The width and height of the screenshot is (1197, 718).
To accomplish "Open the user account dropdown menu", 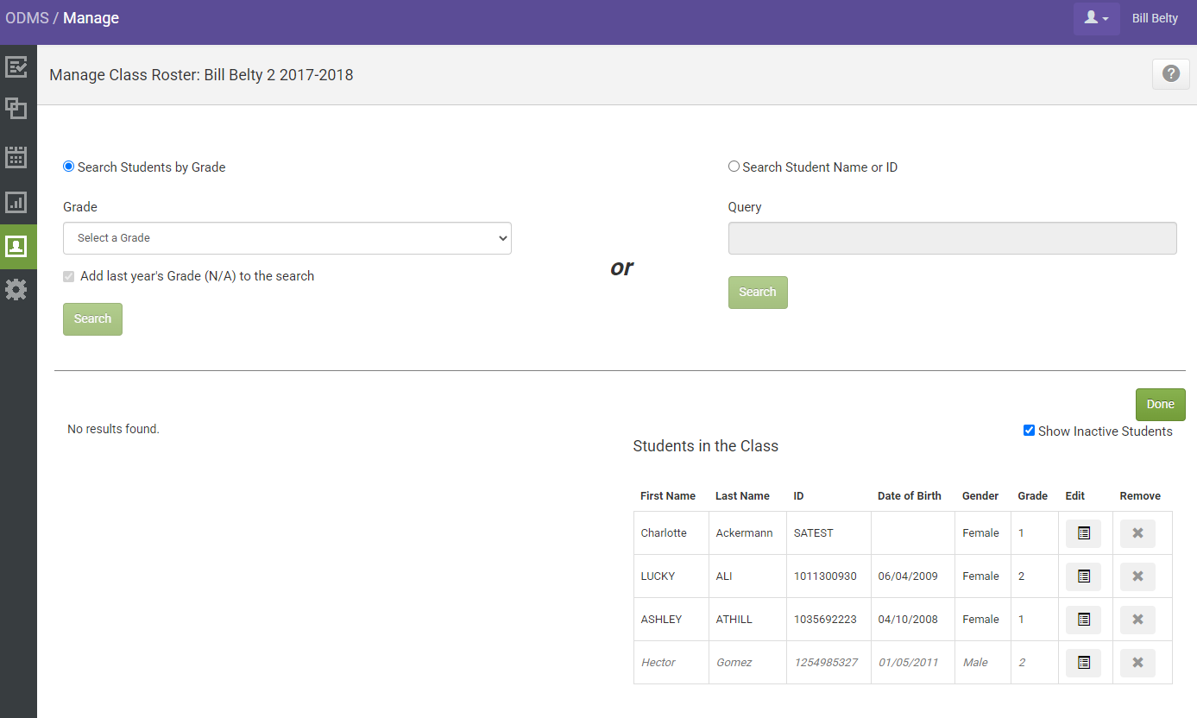I will pyautogui.click(x=1096, y=18).
